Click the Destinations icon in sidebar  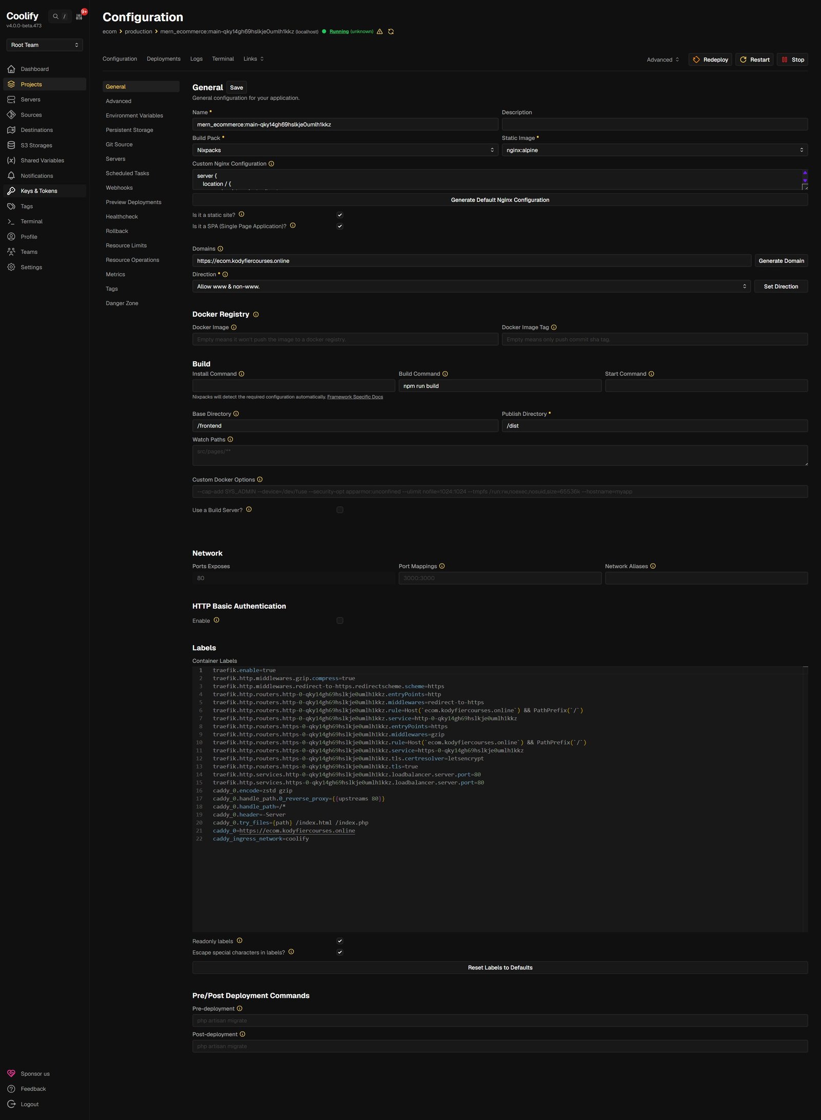11,130
